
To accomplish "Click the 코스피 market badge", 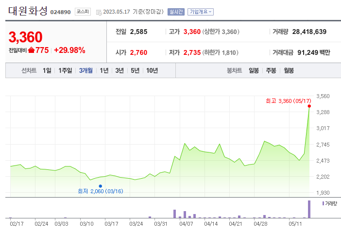I will pos(83,12).
